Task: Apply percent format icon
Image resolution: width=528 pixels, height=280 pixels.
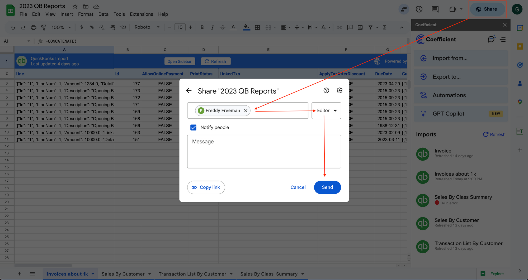Action: (x=92, y=27)
